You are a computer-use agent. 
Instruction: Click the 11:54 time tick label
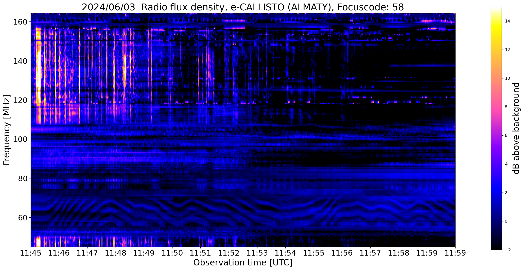click(x=286, y=253)
